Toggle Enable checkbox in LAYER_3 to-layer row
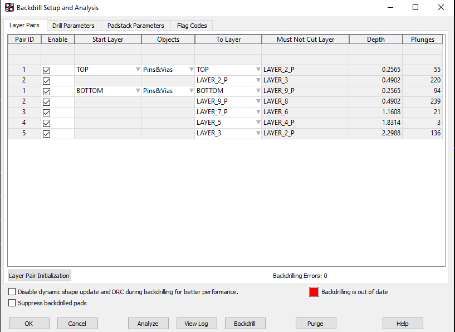Image resolution: width=455 pixels, height=332 pixels. click(x=46, y=134)
